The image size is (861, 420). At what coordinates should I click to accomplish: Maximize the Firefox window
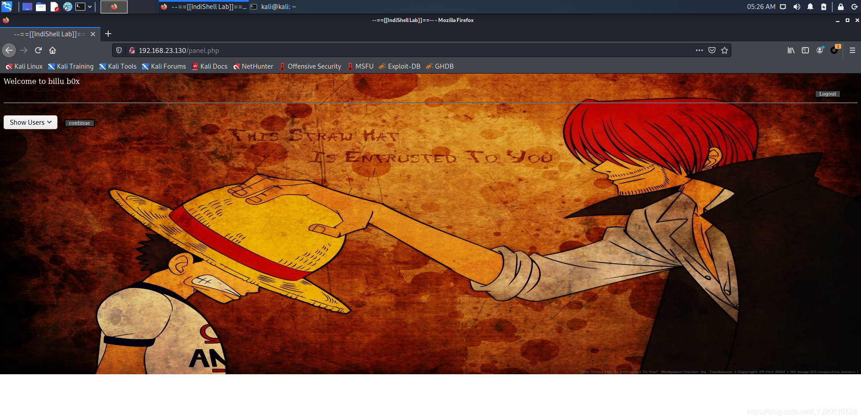[848, 20]
